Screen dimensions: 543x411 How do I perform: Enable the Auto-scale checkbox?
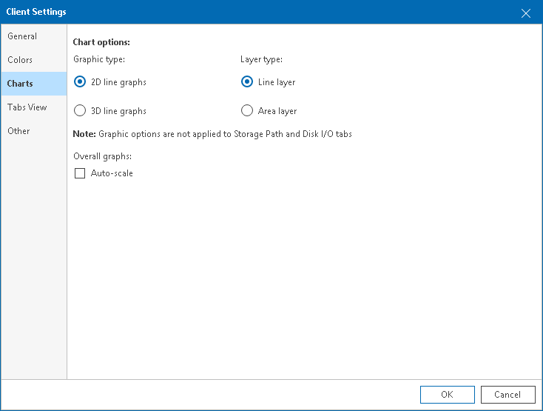[80, 173]
